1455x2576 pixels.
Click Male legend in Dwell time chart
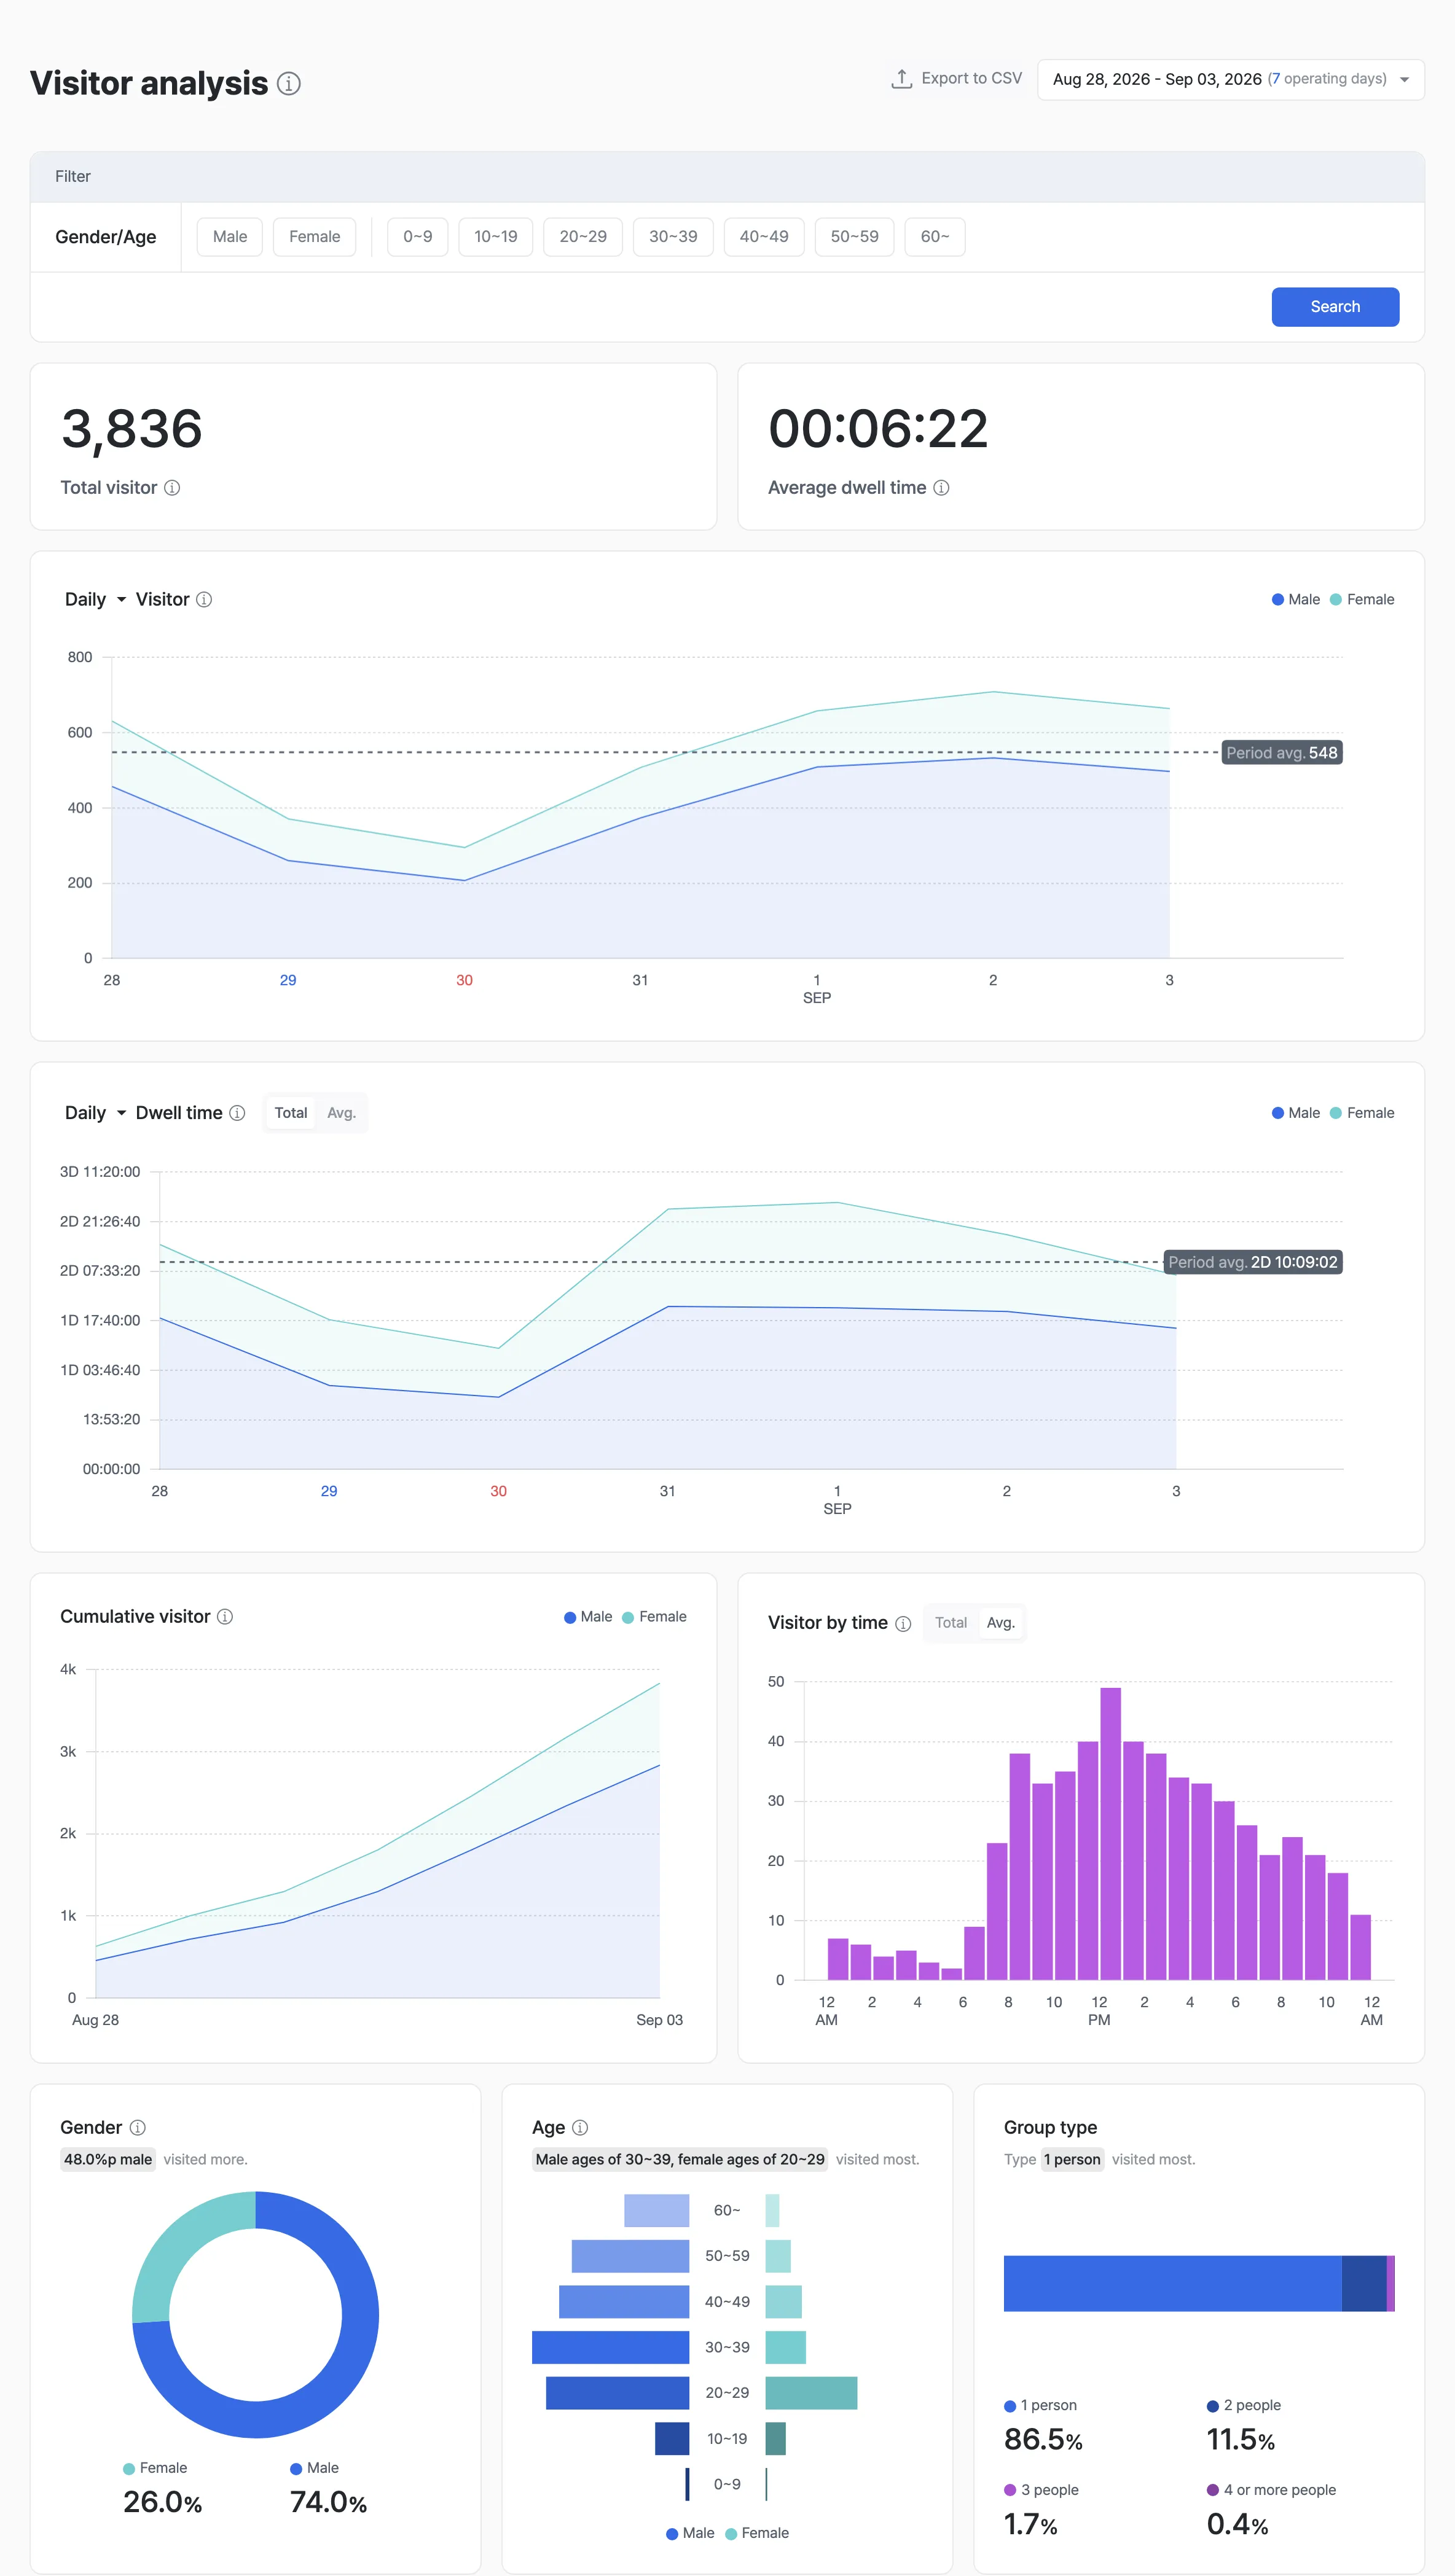(x=1296, y=1113)
